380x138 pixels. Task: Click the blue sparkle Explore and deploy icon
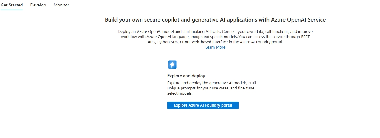[x=172, y=65]
